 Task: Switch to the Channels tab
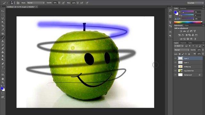coord(183,43)
